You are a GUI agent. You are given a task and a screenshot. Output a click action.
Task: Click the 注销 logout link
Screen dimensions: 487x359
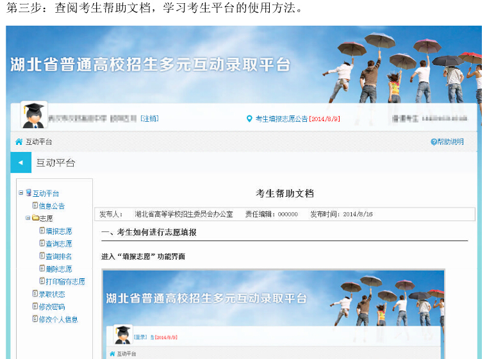click(149, 119)
